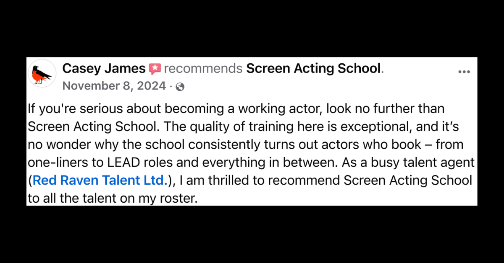Click the black banner area below the post
Screen dimensions: 504x263
tap(252, 235)
